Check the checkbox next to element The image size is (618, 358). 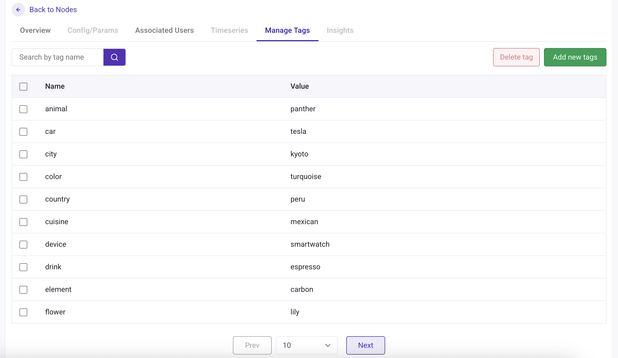click(x=23, y=289)
